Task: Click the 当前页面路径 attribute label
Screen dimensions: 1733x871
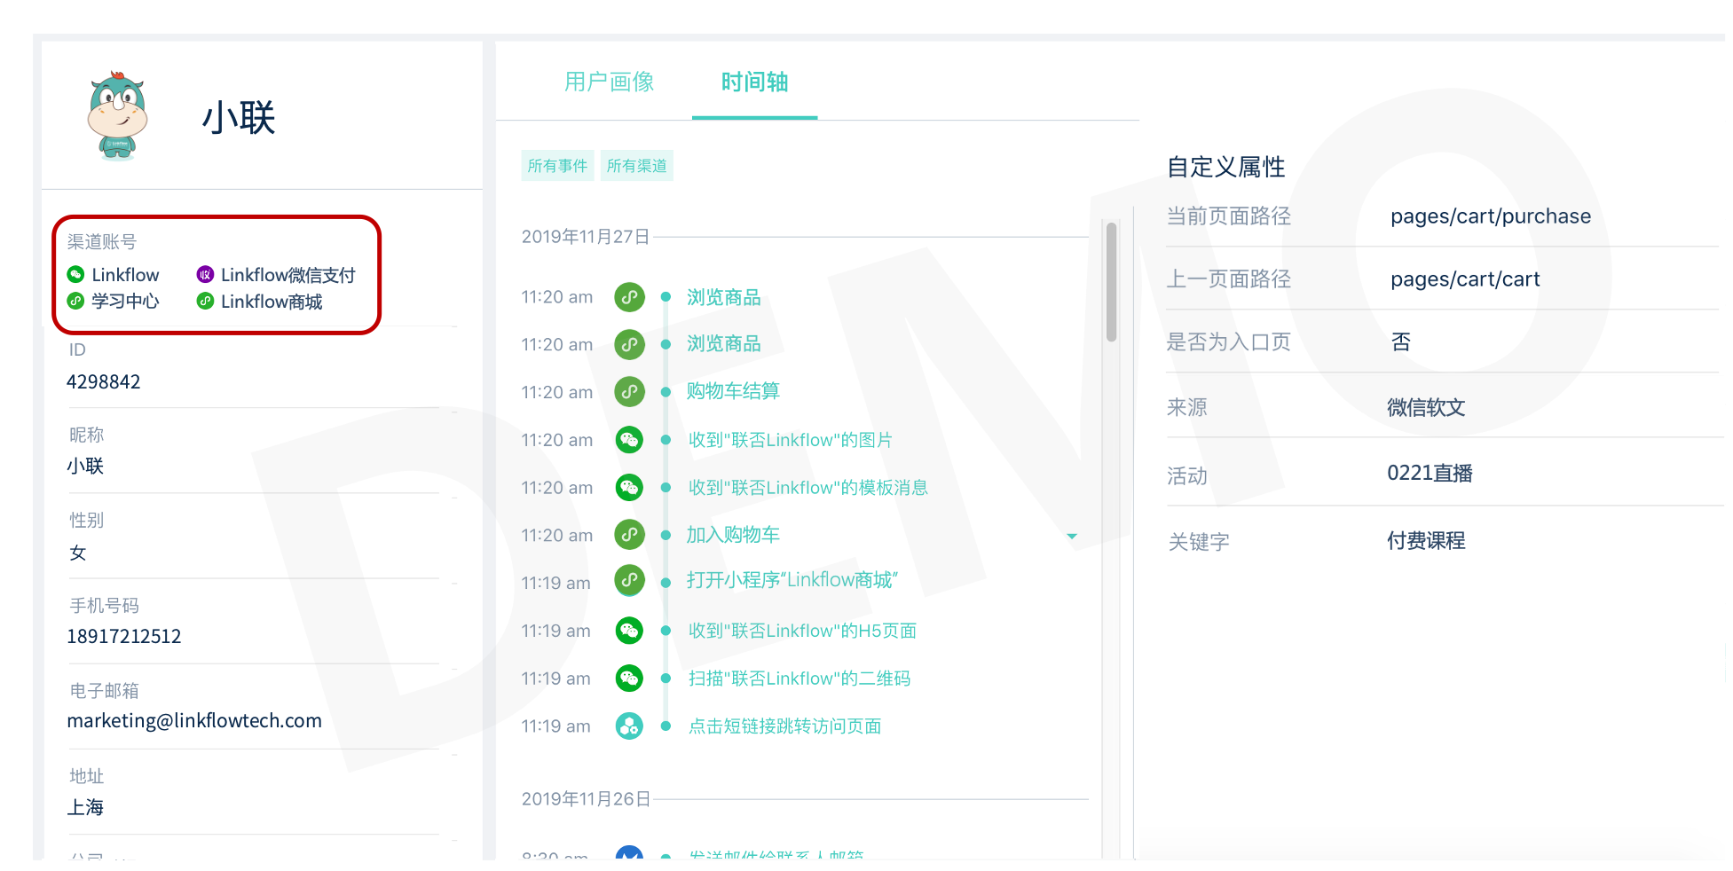Action: click(x=1229, y=216)
